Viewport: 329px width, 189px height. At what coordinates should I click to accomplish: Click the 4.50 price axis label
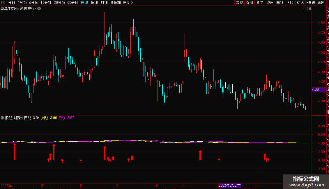(x=321, y=52)
